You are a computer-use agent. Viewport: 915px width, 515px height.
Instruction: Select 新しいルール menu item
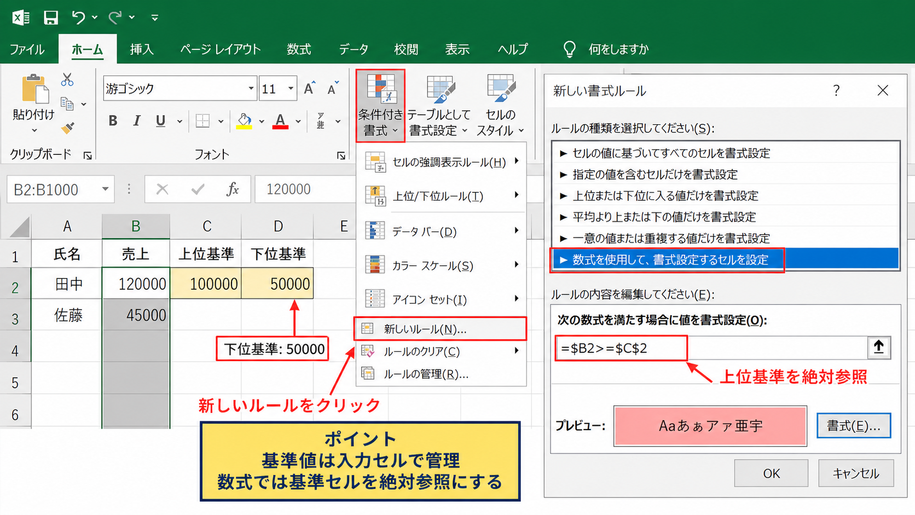click(x=441, y=329)
